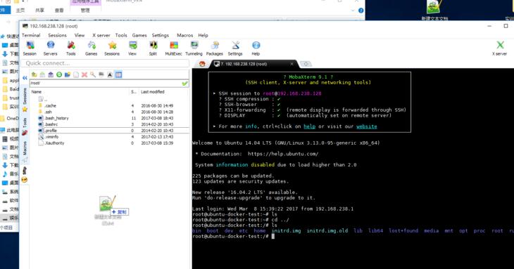Click the upload file icon in SFTP toolbar
514x269 pixels.
tap(51, 75)
